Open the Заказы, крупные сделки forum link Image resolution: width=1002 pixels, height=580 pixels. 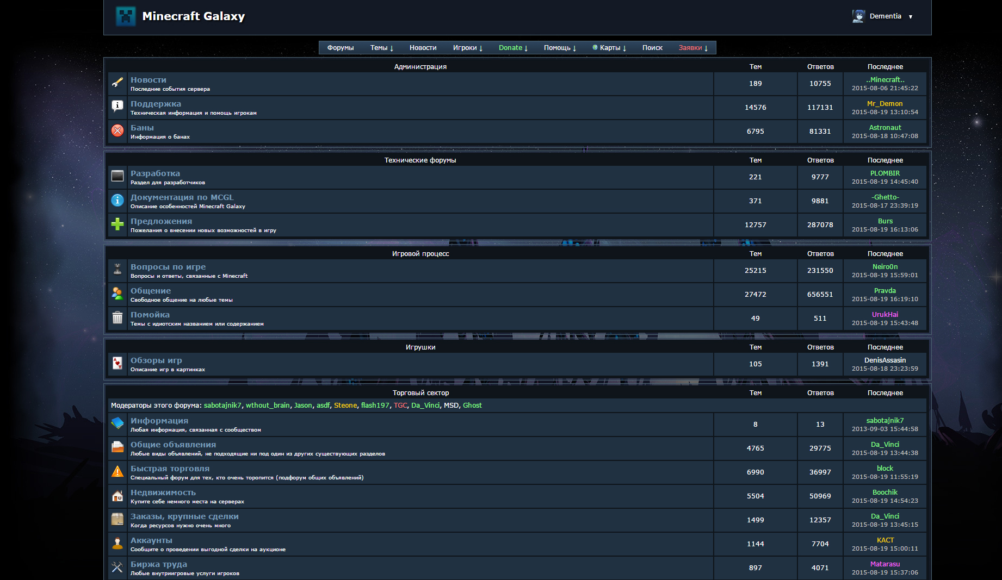click(x=184, y=516)
